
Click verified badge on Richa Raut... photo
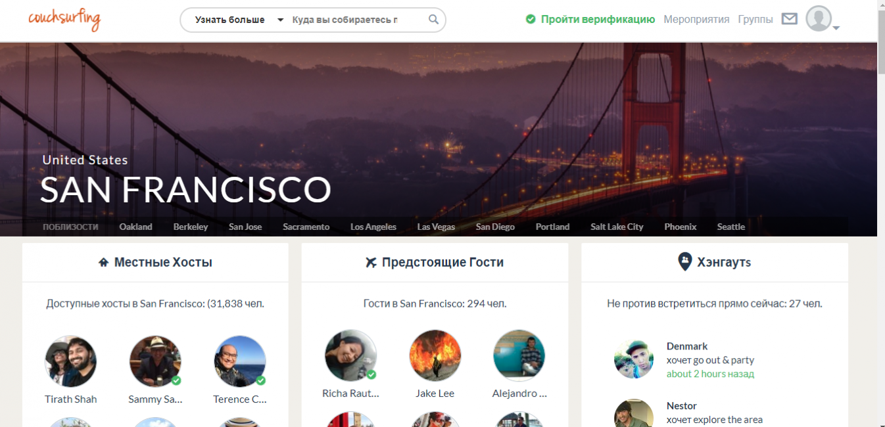point(371,374)
